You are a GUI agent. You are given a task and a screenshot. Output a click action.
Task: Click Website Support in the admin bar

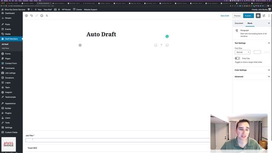click(91, 9)
